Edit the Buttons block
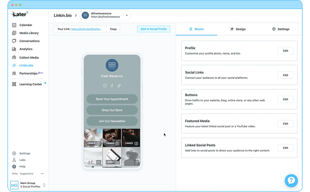The height and width of the screenshot is (192, 310). (x=286, y=99)
